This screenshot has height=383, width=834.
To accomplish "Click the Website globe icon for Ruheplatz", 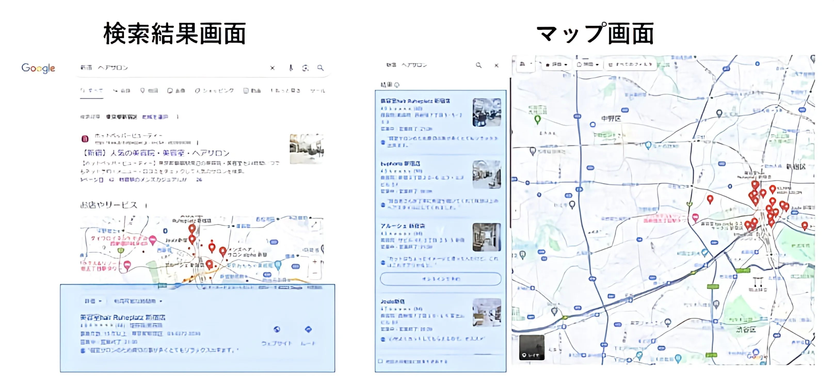I will tap(277, 330).
